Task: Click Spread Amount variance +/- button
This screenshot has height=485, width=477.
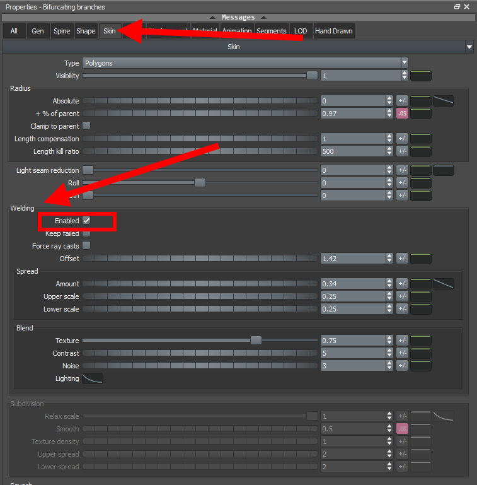Action: tap(402, 284)
